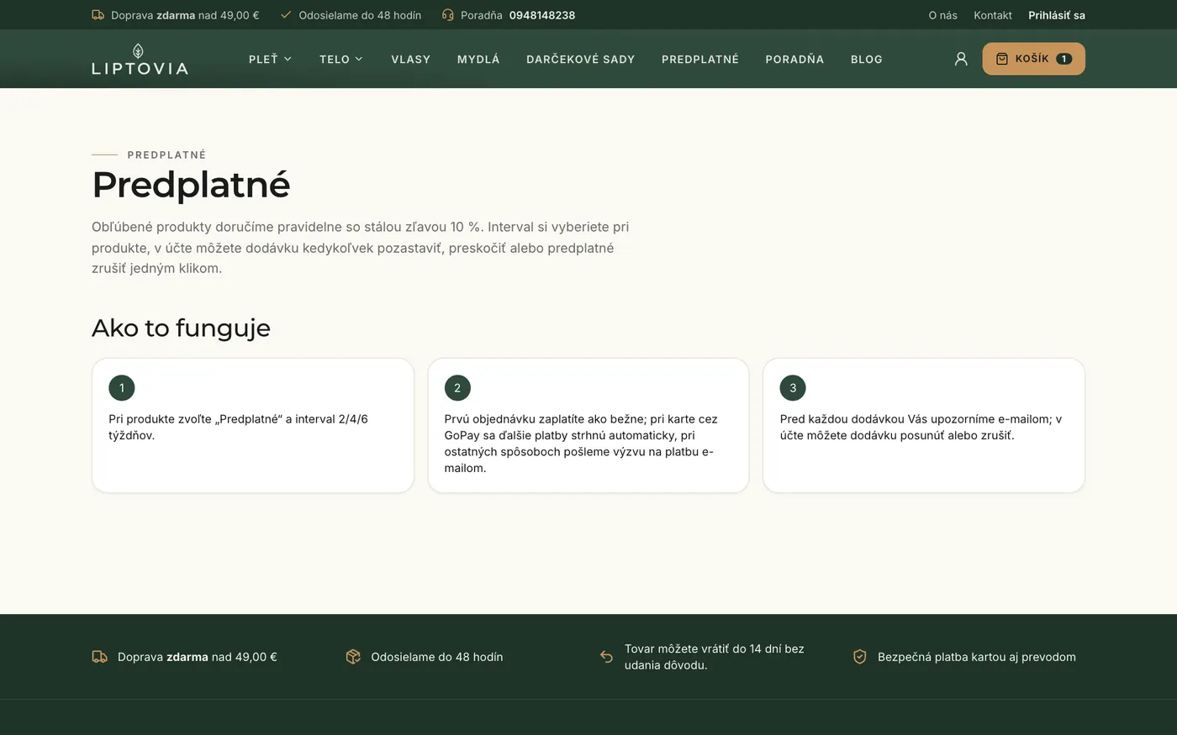The height and width of the screenshot is (735, 1177).
Task: Click footer text Bezpečná platba kartou aj prevodom
Action: tap(977, 657)
